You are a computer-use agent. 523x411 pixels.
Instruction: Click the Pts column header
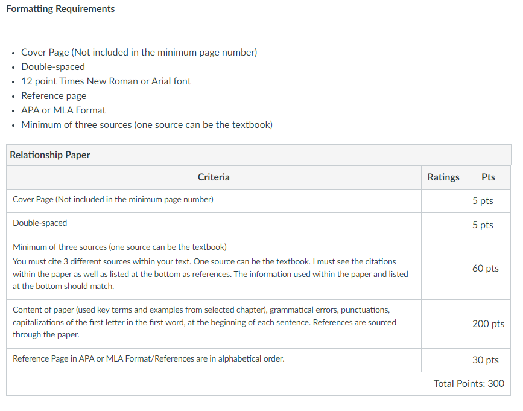[488, 177]
